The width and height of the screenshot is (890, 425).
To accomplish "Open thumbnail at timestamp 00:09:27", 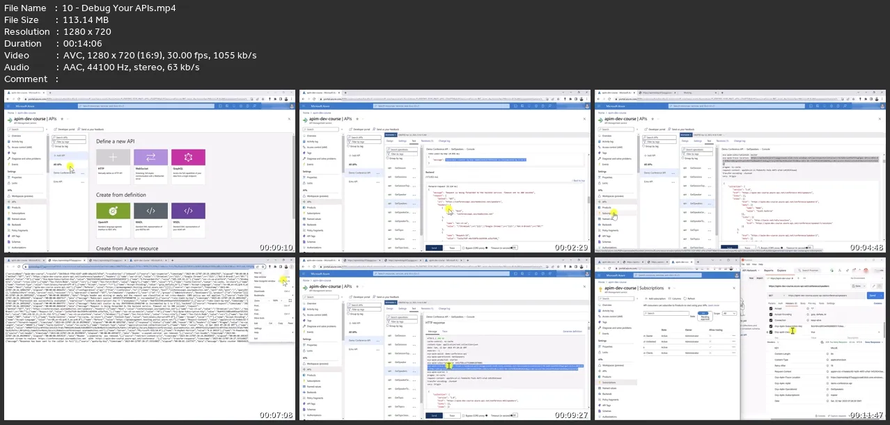I will [444, 338].
